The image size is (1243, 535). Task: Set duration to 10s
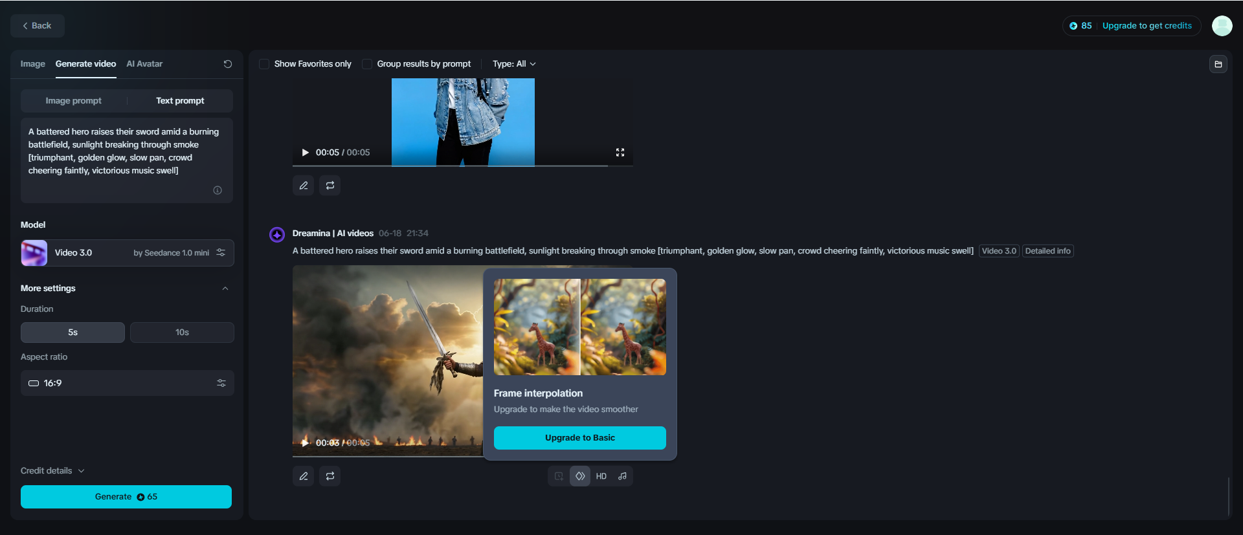click(x=182, y=333)
